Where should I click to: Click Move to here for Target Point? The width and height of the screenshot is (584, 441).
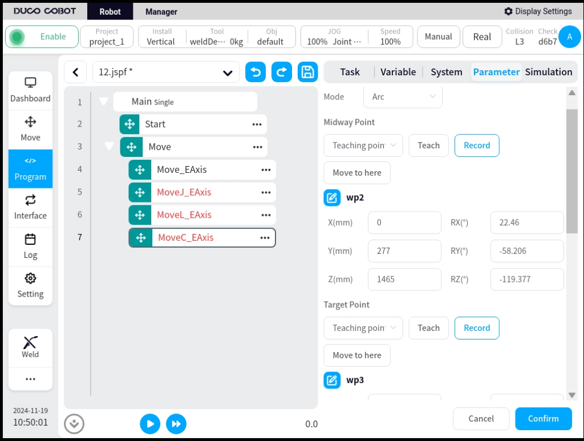tap(357, 355)
